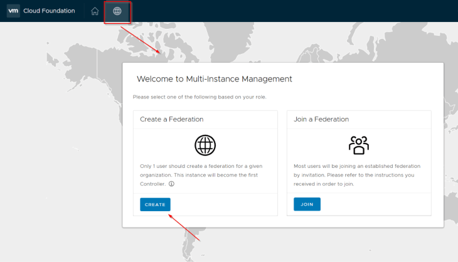Click 'Only 1 user should create' description
Screen dimensions: 458x262
tap(201, 175)
